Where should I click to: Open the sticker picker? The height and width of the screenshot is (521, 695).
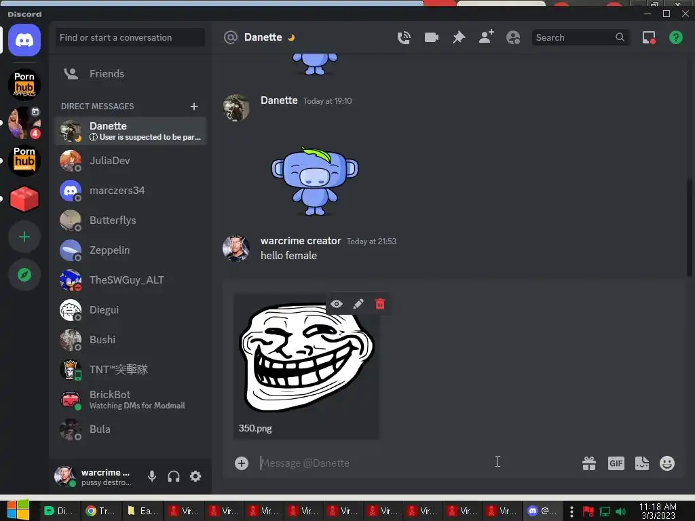point(642,463)
